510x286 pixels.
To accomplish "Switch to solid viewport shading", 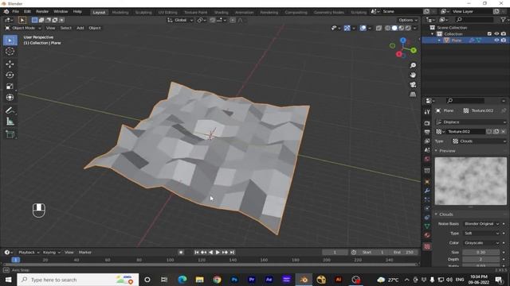I will pos(394,29).
